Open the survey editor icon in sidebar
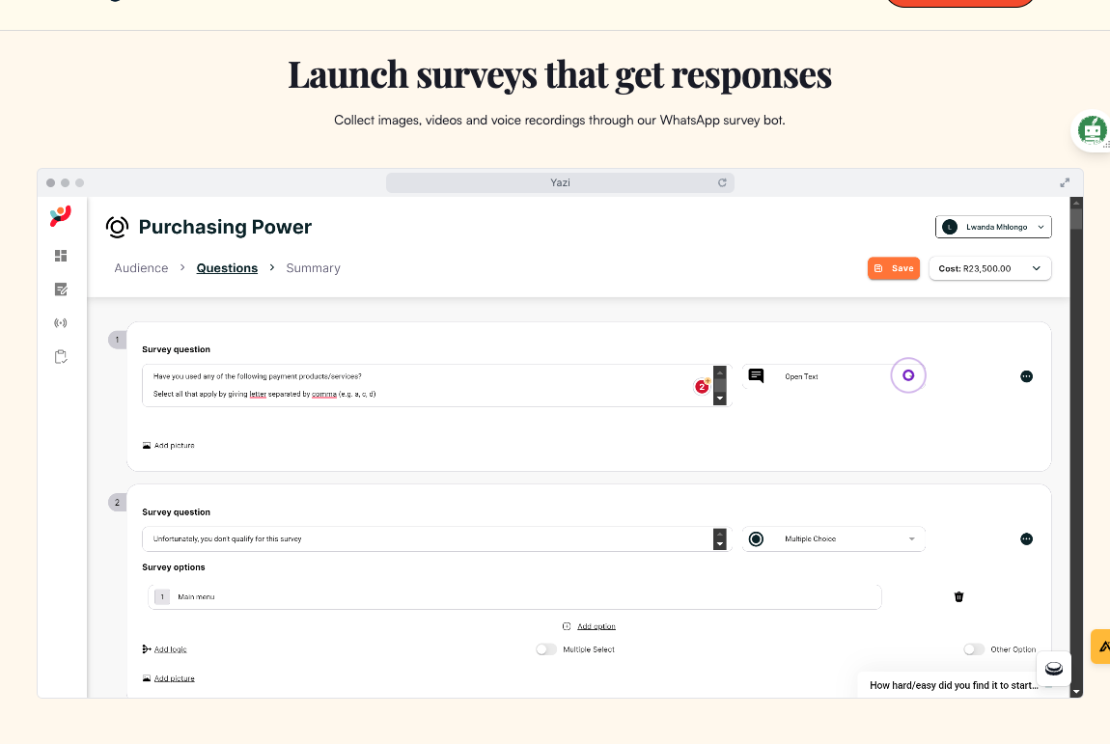Image resolution: width=1110 pixels, height=744 pixels. point(61,289)
